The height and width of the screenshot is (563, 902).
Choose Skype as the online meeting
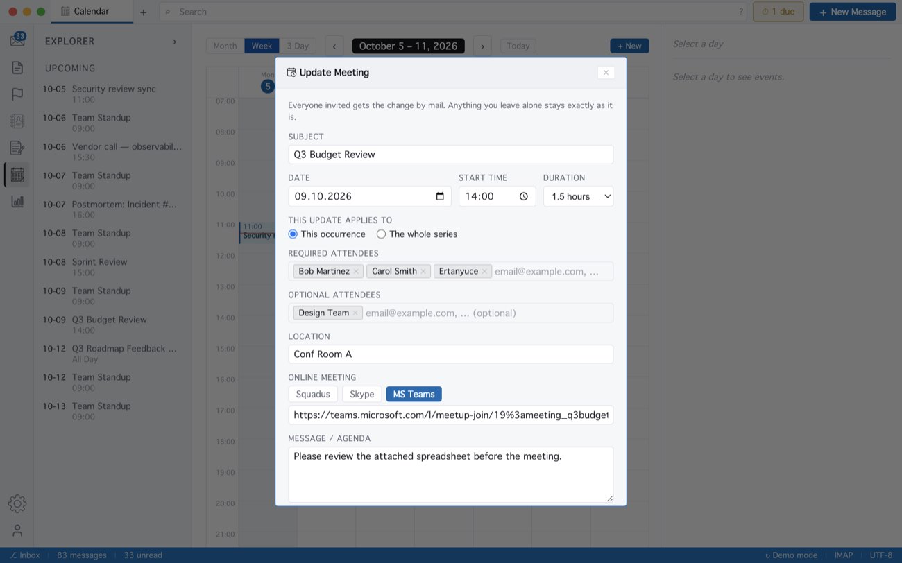coord(361,394)
